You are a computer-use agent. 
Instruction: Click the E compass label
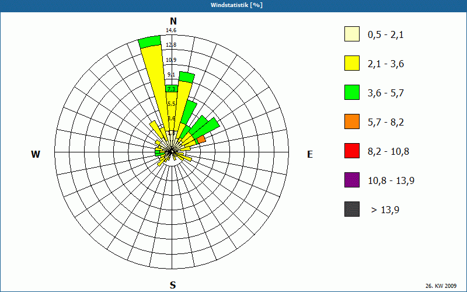click(310, 154)
